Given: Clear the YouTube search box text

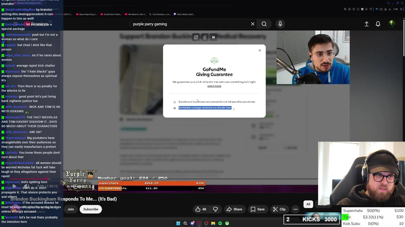Looking at the screenshot, I should click(x=252, y=24).
